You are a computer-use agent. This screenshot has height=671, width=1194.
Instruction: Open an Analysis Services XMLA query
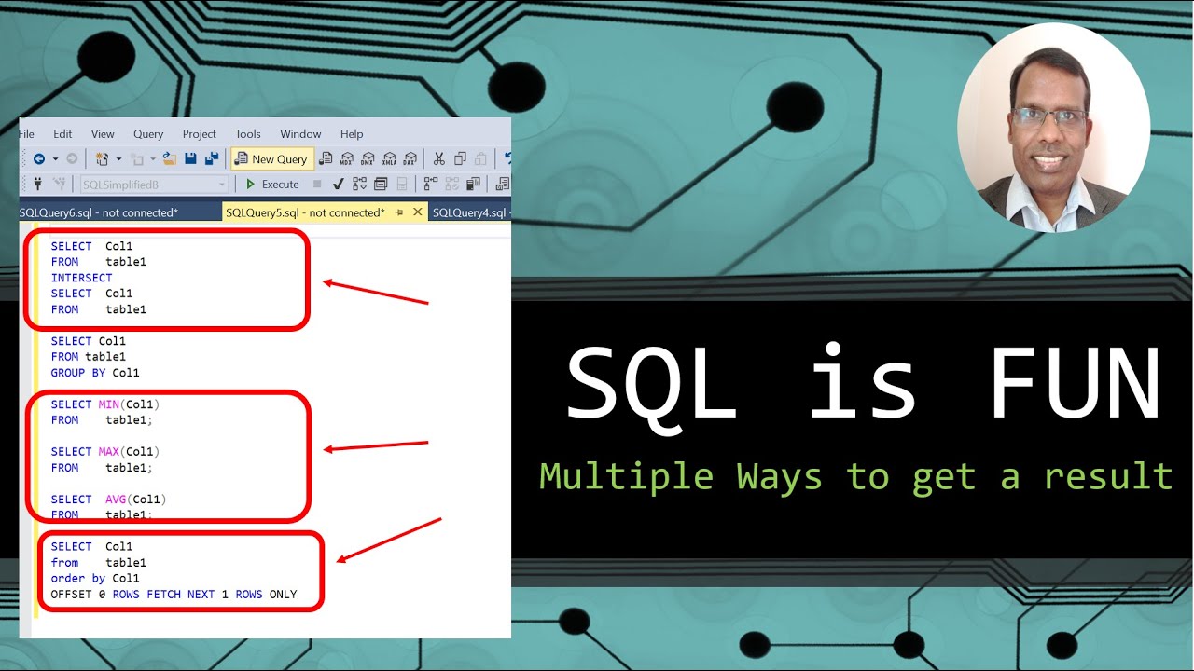click(x=389, y=159)
